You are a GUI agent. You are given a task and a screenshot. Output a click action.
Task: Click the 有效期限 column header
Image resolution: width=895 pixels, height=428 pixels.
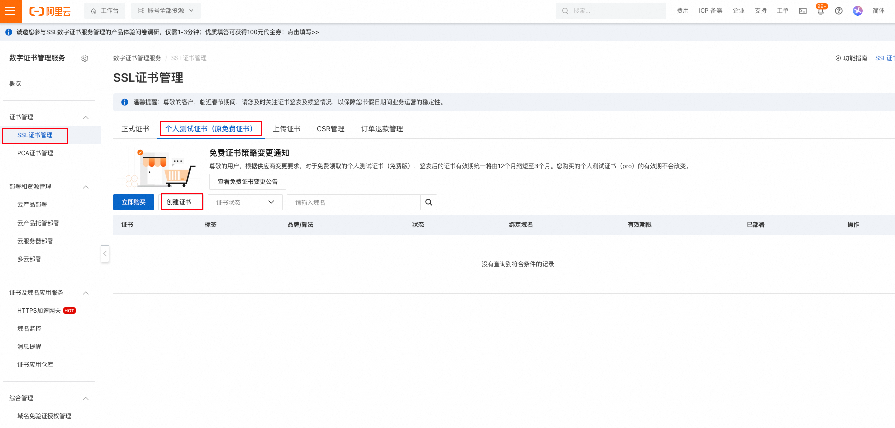(x=640, y=225)
